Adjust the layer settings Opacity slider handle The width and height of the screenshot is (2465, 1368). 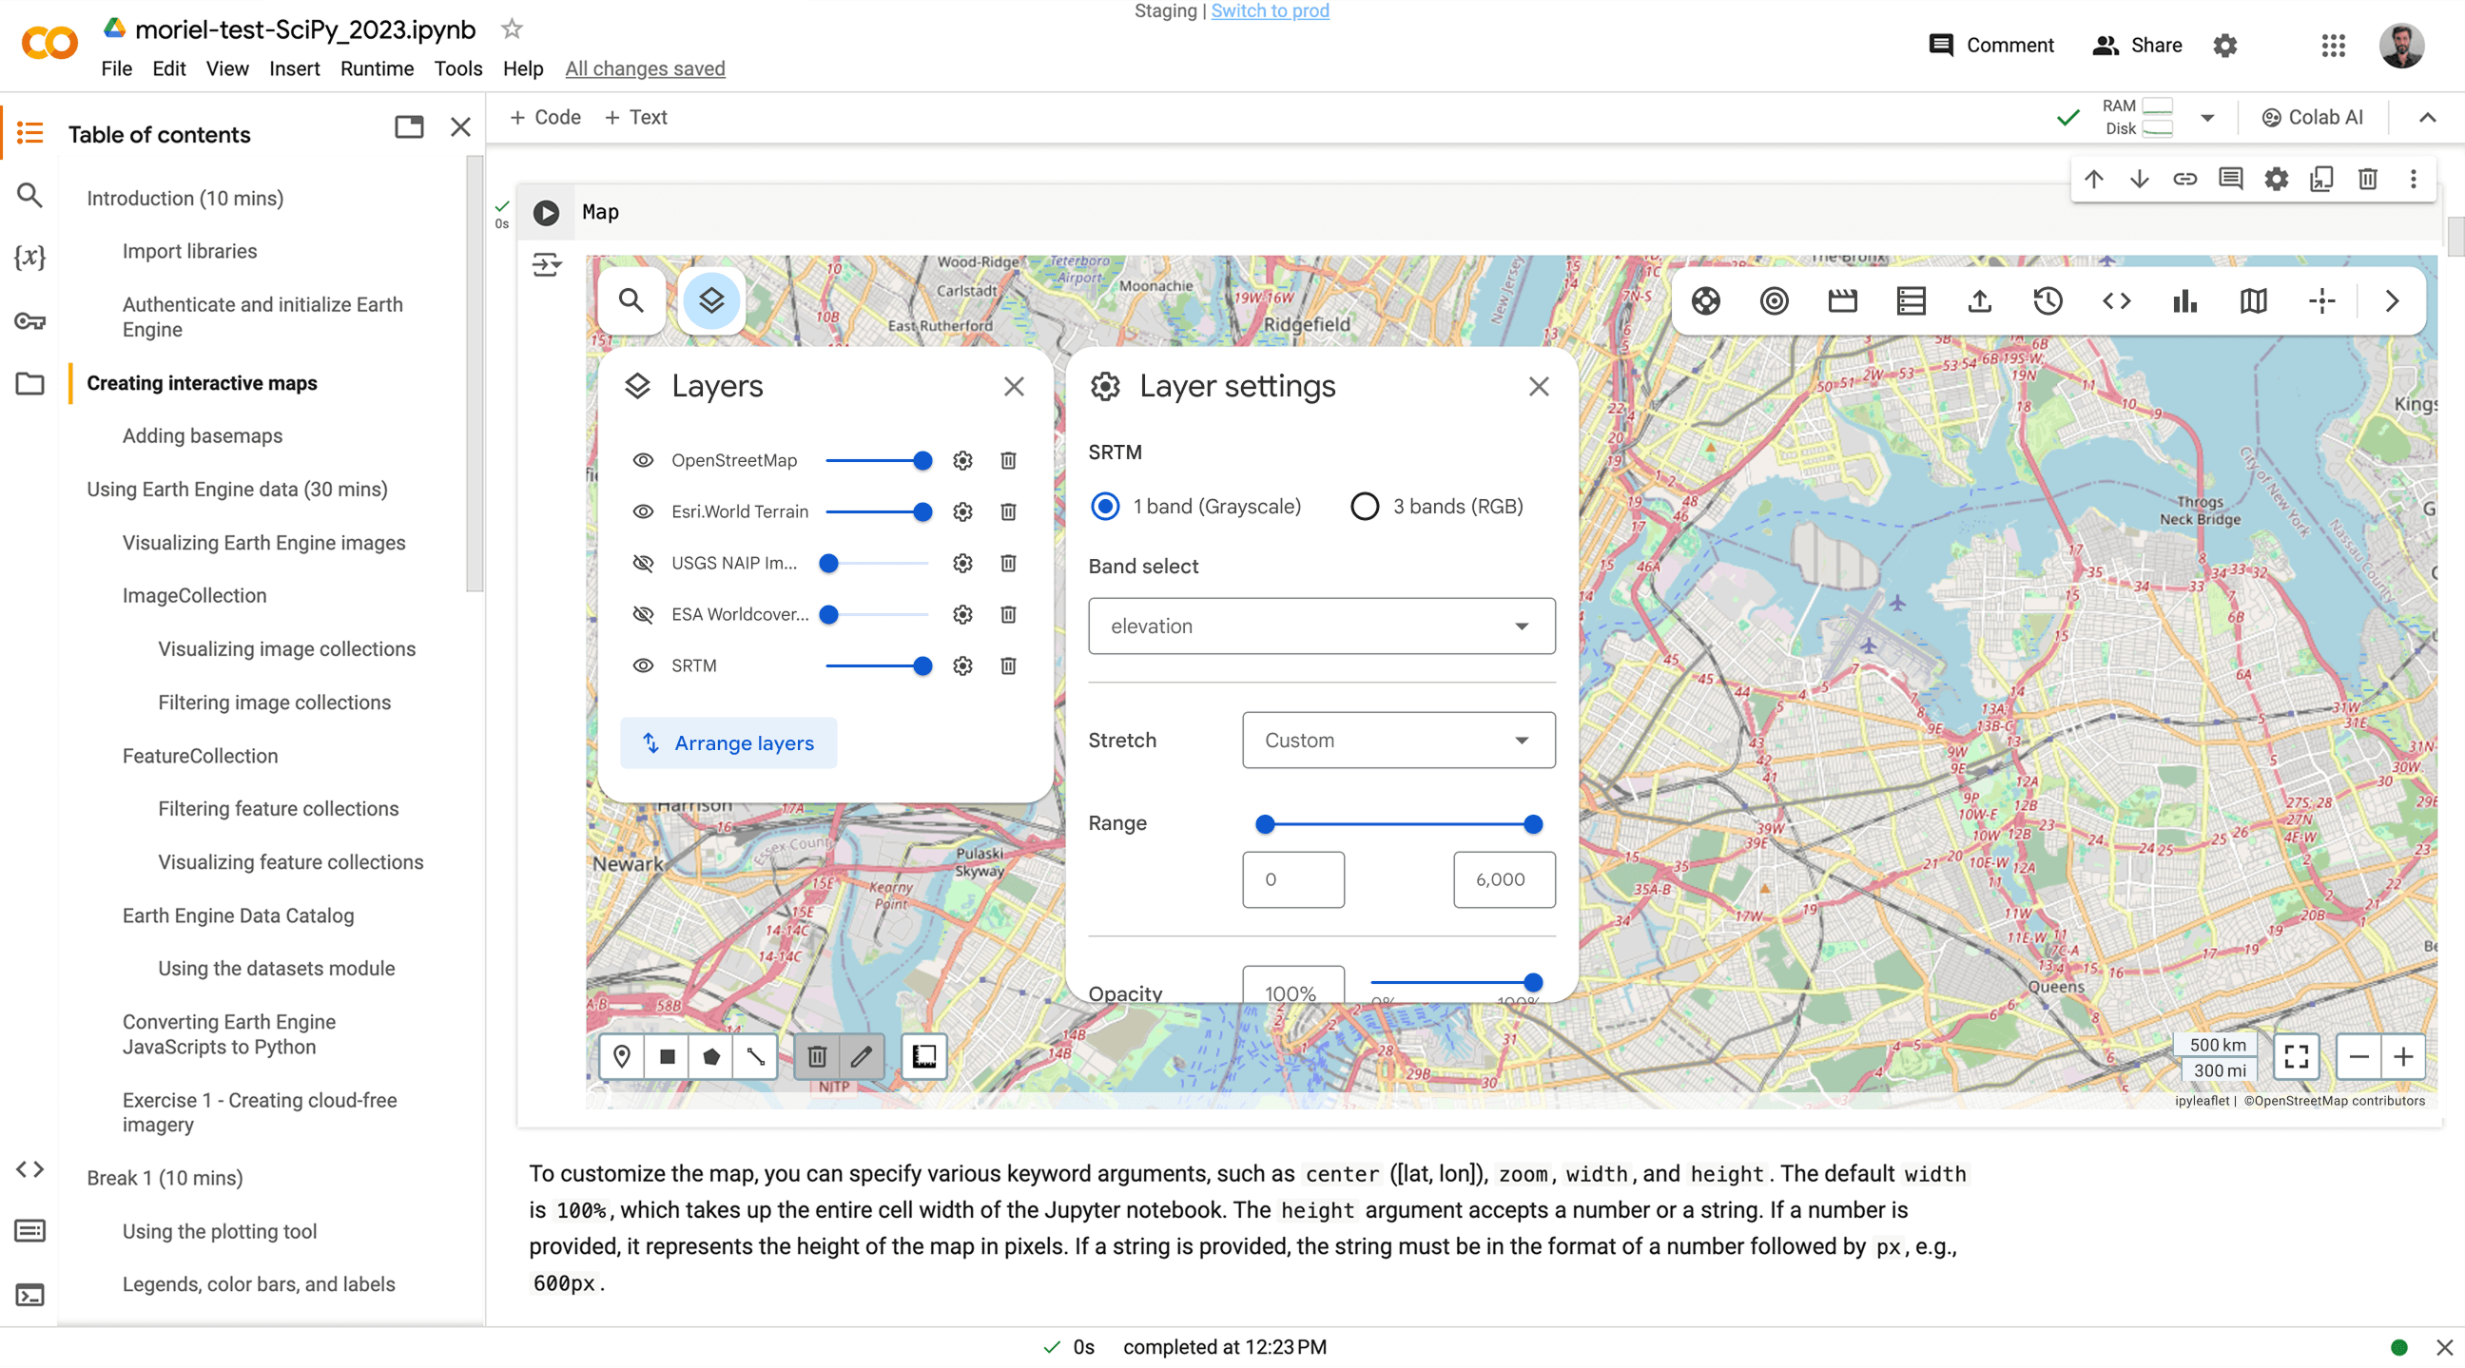point(1533,982)
